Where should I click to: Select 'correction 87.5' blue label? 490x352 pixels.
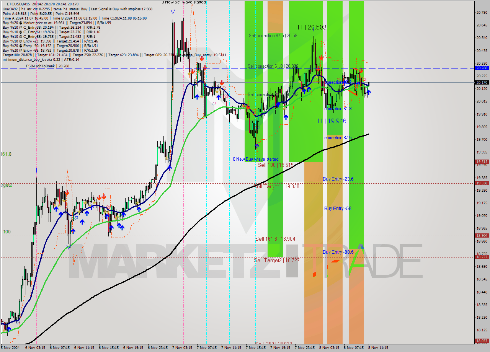click(338, 138)
